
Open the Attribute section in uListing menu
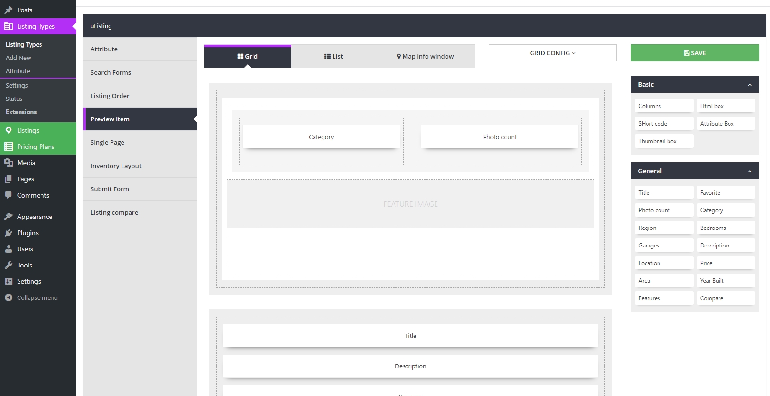(x=140, y=49)
